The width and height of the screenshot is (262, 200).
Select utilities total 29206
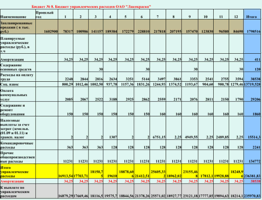coord(255,99)
